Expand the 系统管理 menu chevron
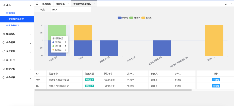234x106 pixels. tap(30, 52)
